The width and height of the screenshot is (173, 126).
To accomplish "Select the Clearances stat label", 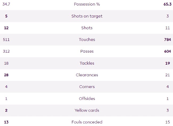I will (x=87, y=75).
